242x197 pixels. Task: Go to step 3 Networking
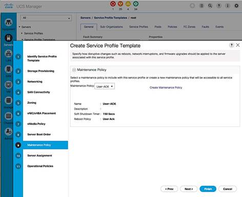(35, 82)
